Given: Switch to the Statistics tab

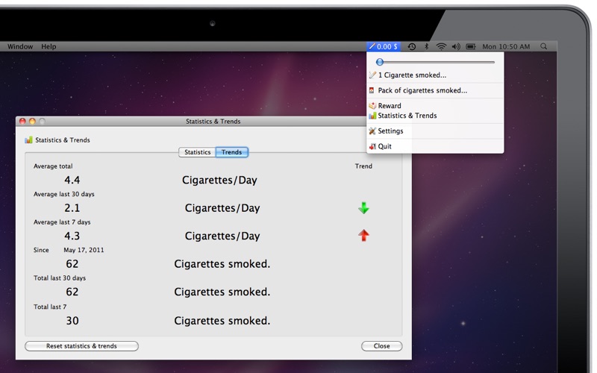Looking at the screenshot, I should click(197, 152).
